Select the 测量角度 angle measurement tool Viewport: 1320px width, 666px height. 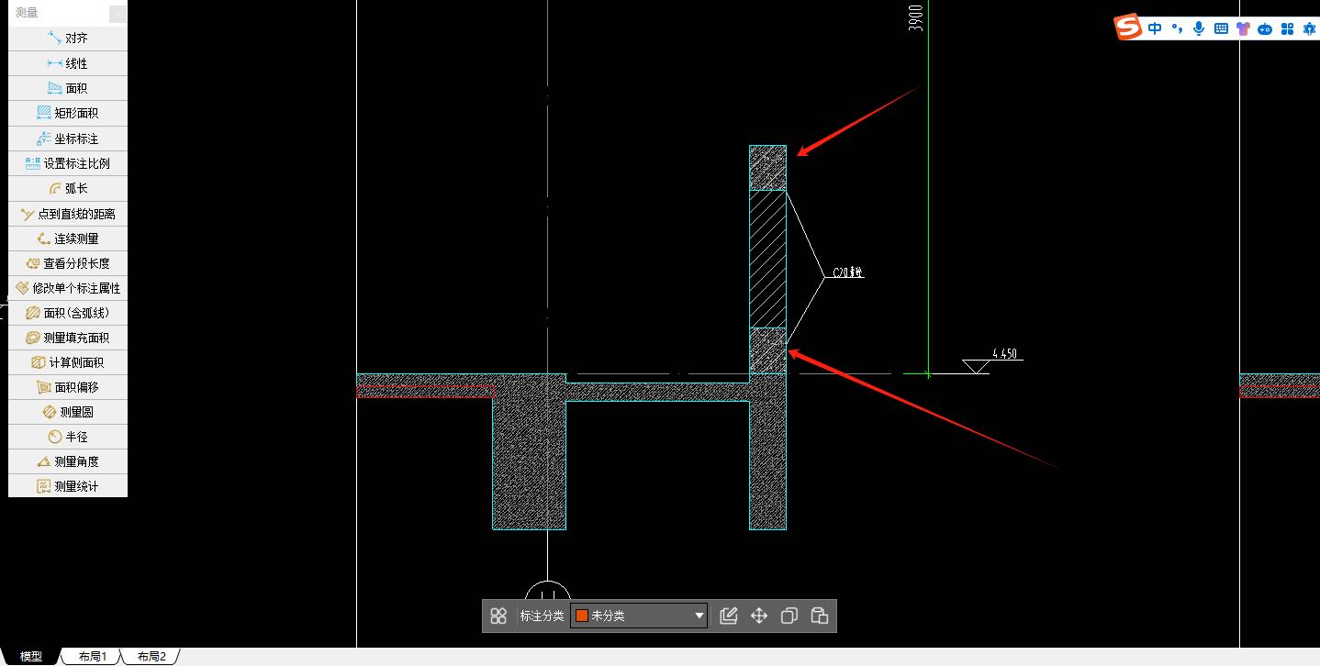pos(68,461)
